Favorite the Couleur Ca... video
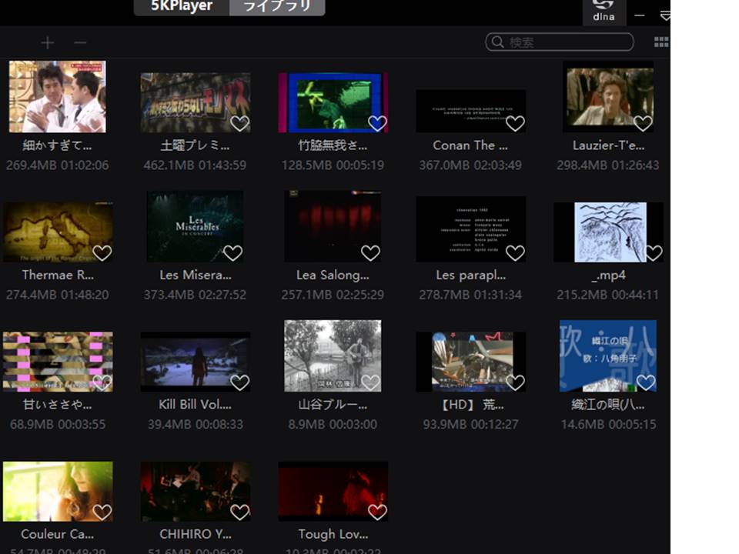This screenshot has height=554, width=739. (102, 512)
